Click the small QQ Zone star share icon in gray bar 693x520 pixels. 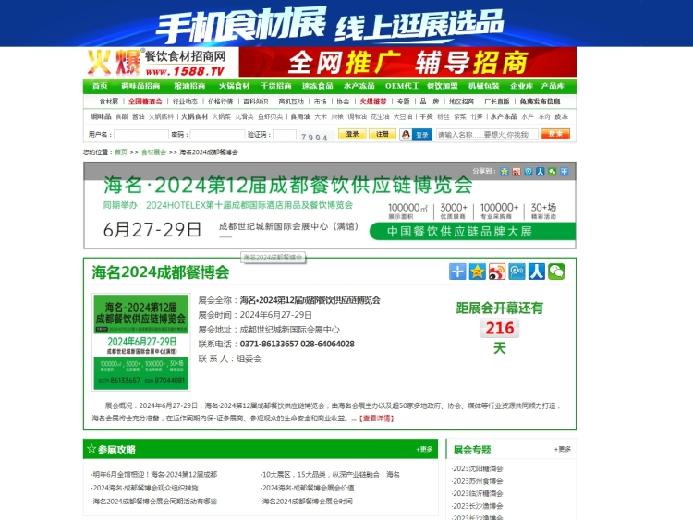point(505,172)
